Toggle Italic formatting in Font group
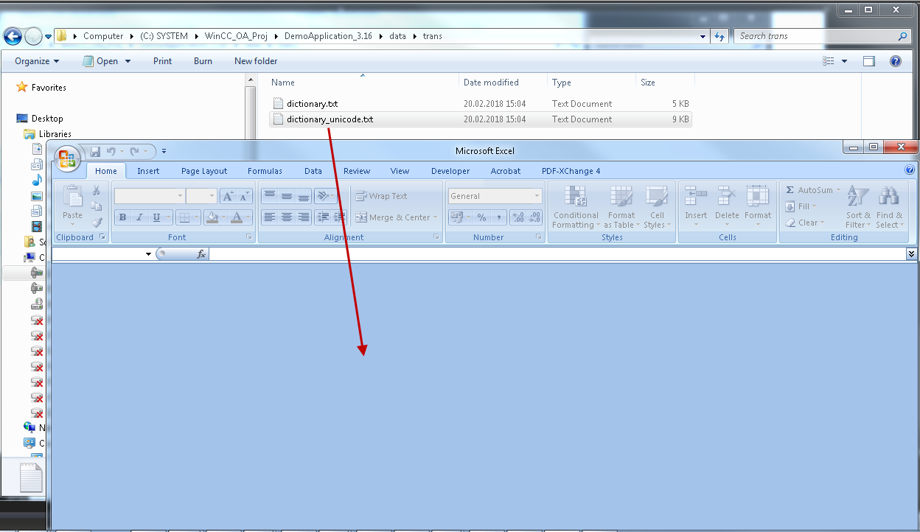 (139, 217)
